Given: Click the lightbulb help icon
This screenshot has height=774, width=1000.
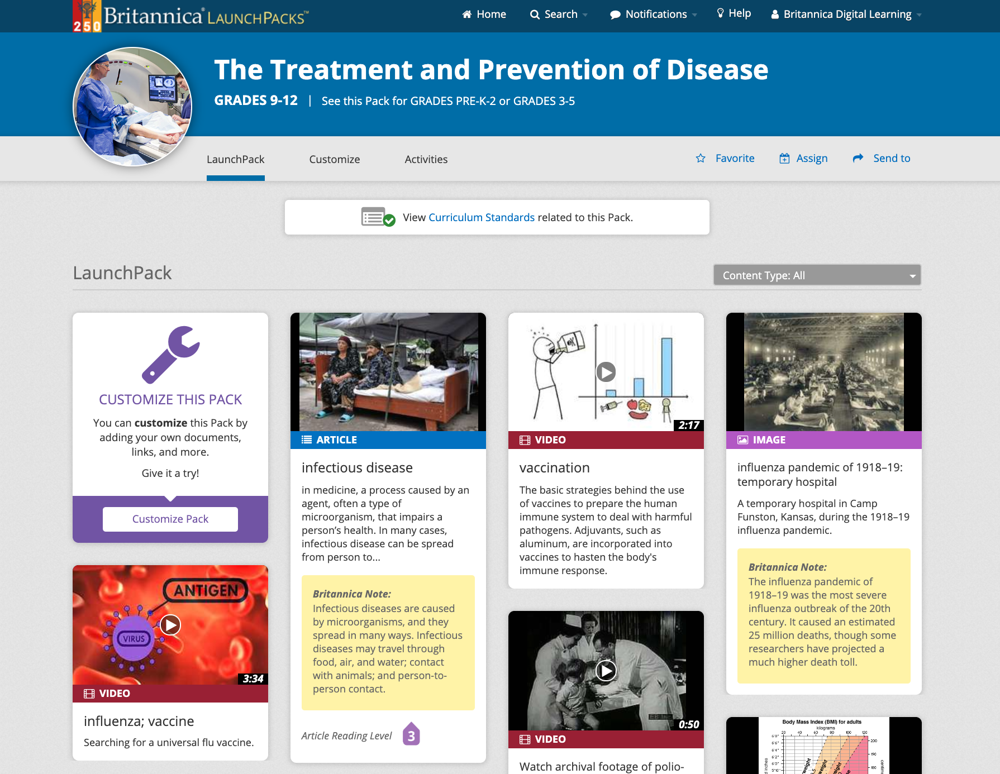Looking at the screenshot, I should (721, 13).
